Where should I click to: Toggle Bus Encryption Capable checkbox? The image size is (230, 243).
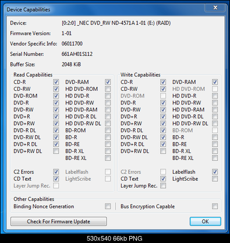(x=215, y=206)
